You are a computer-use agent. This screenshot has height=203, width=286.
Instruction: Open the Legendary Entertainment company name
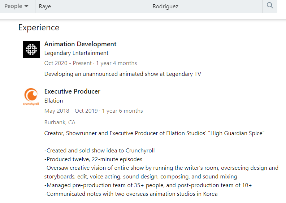click(x=76, y=53)
